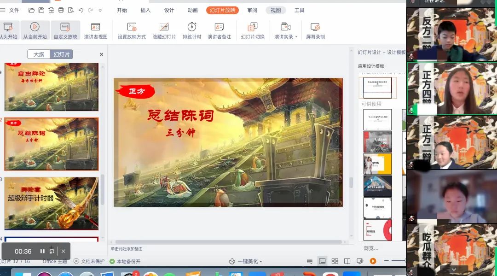Image resolution: width=497 pixels, height=276 pixels.
Task: Switch to the 动画 tab
Action: coord(193,10)
